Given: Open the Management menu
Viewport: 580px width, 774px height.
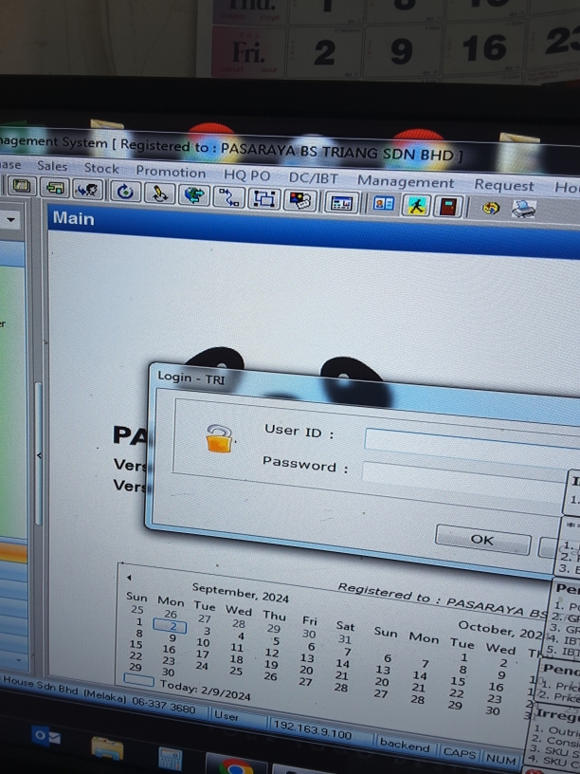Looking at the screenshot, I should (406, 182).
